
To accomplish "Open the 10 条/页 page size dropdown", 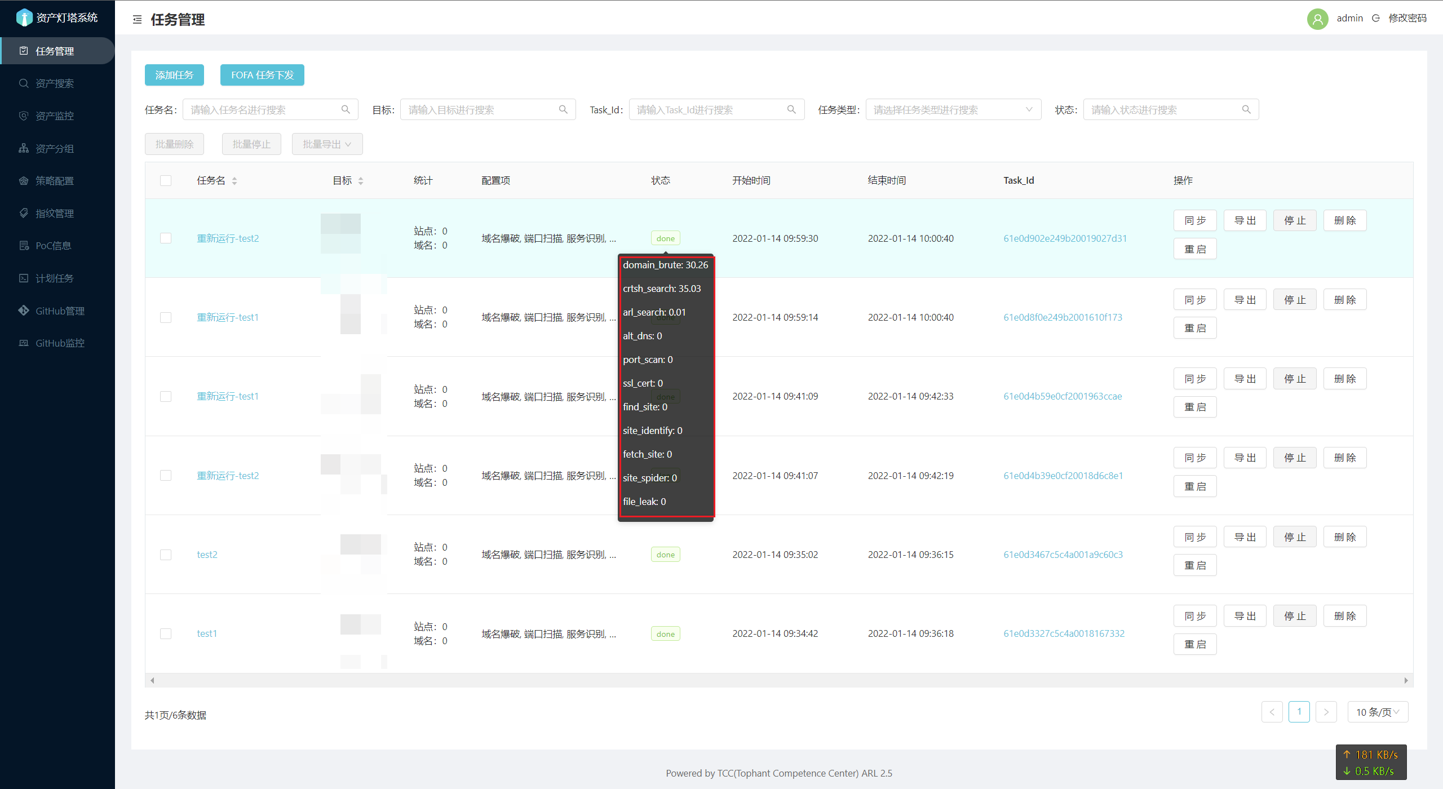I will (x=1377, y=712).
